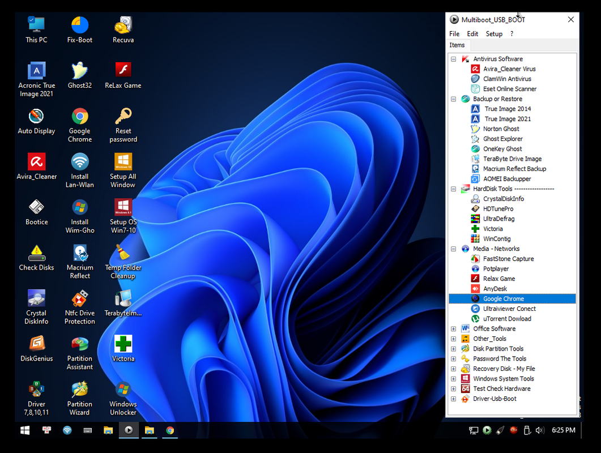Select Partition Wizard desktop icon
601x453 pixels.
coord(80,399)
